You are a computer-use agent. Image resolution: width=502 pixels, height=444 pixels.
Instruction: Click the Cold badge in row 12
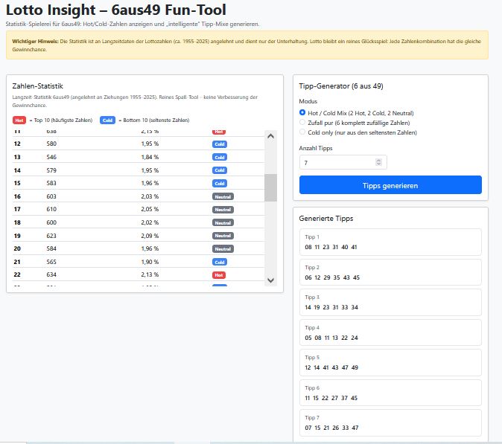(219, 144)
